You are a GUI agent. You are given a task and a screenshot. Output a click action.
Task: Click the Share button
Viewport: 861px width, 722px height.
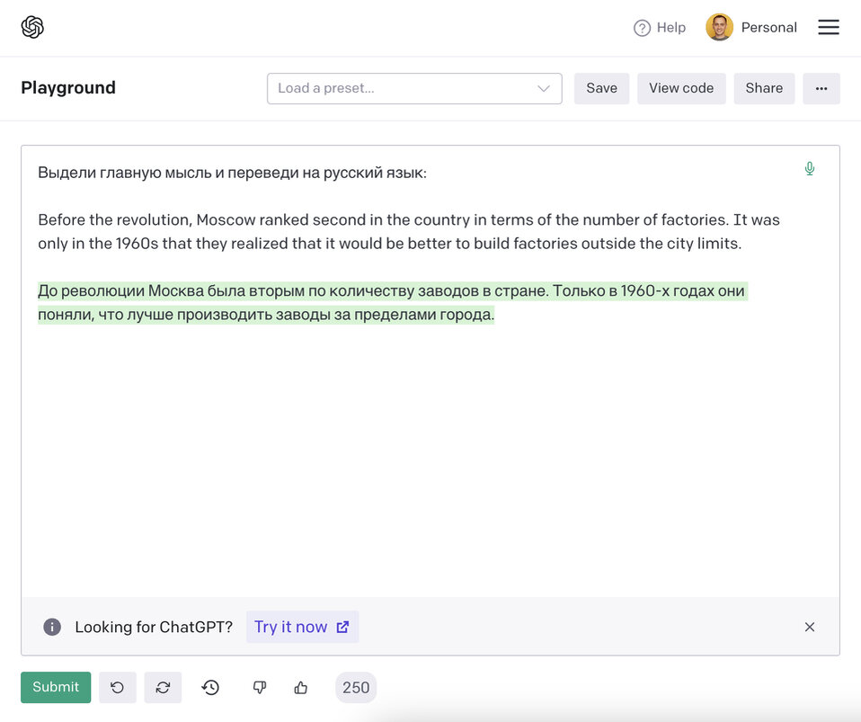point(764,88)
